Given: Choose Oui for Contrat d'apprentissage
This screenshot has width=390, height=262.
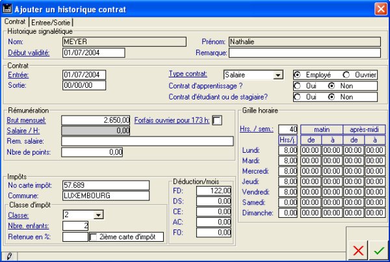Looking at the screenshot, I should (297, 86).
